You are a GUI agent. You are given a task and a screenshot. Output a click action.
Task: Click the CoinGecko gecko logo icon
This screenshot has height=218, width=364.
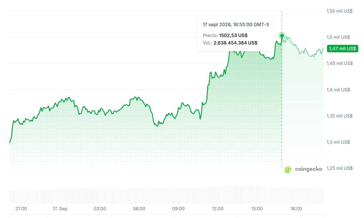pyautogui.click(x=288, y=169)
